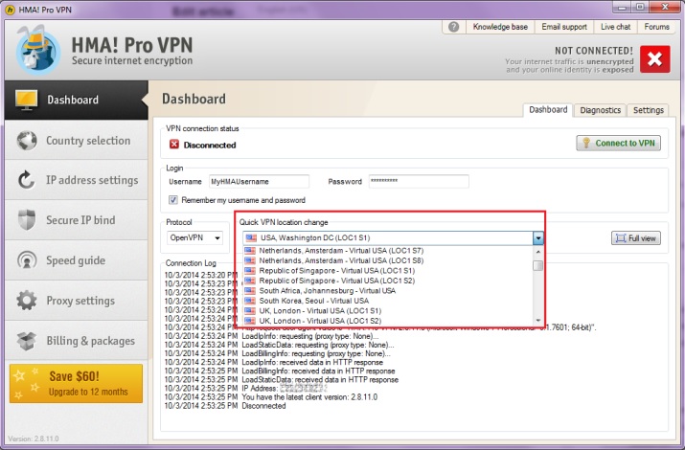
Task: Click the shield icon for Secure IP bind
Action: (27, 219)
